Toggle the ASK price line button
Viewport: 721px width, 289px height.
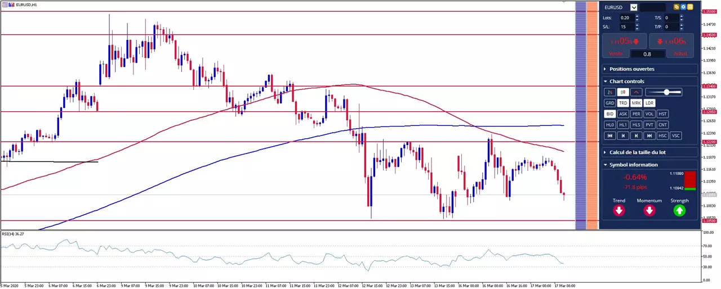(623, 114)
